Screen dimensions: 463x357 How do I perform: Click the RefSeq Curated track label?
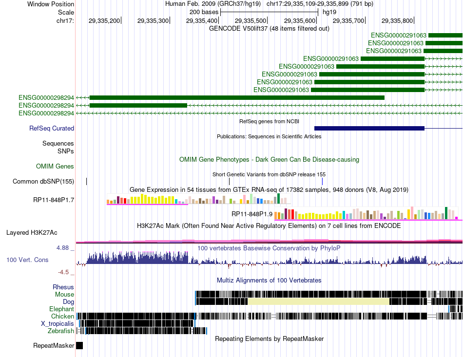pyautogui.click(x=52, y=129)
